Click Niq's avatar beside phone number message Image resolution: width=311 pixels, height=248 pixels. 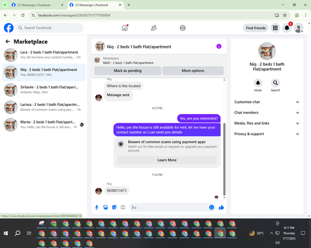point(98,191)
